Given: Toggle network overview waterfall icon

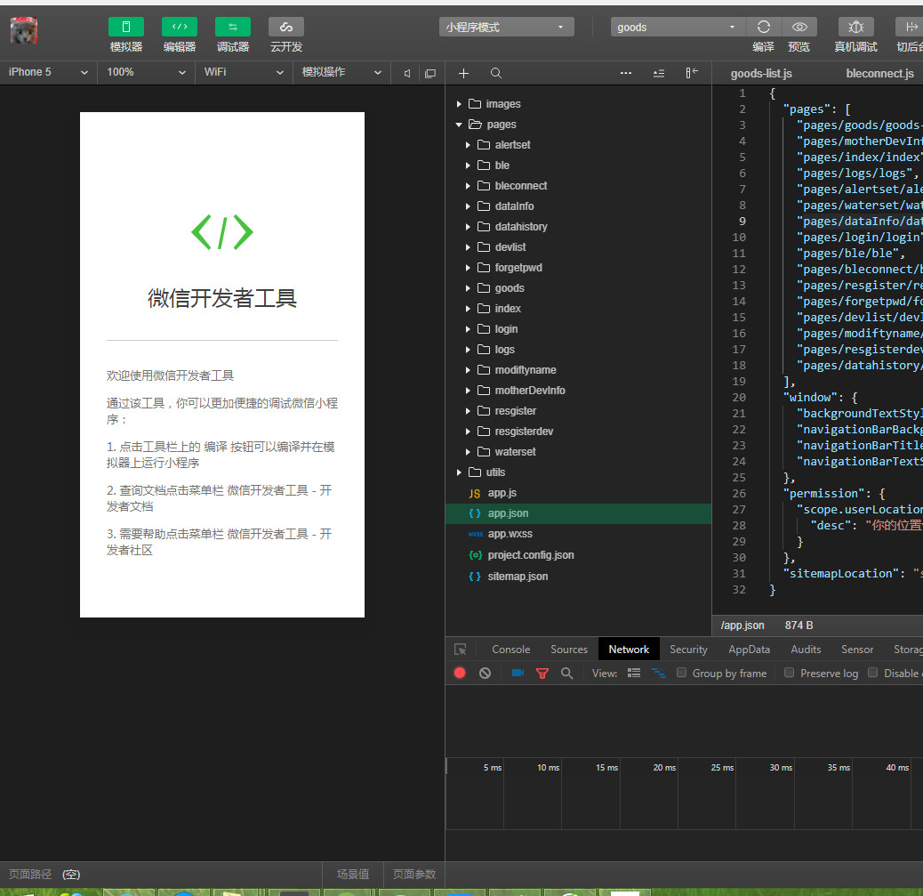Looking at the screenshot, I should (659, 673).
